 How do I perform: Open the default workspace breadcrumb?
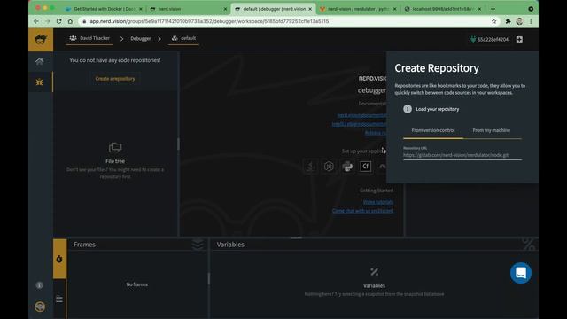pos(183,38)
